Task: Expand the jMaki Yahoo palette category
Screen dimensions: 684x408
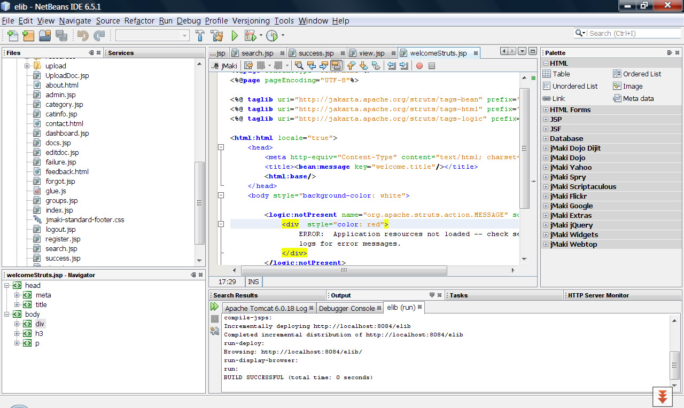Action: click(x=546, y=168)
